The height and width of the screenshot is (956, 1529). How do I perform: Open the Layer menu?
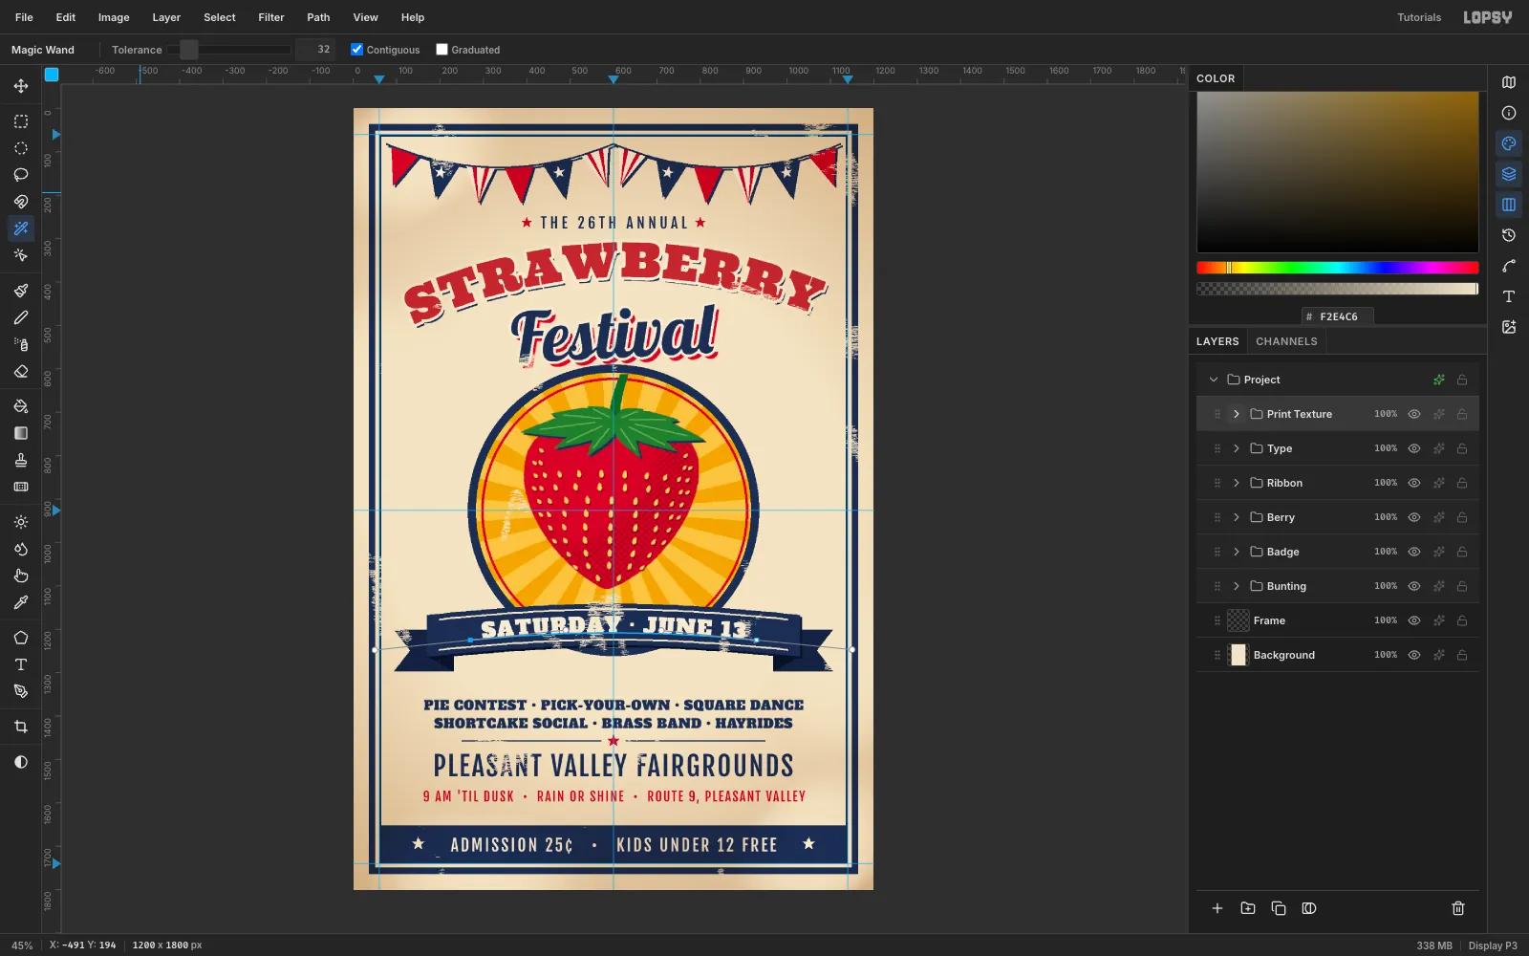click(166, 17)
